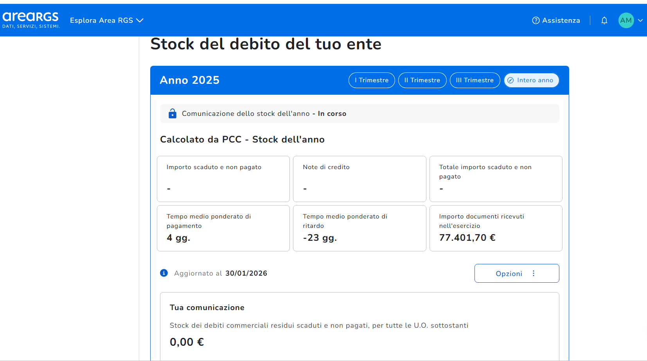Select the II Trimestre filter
The width and height of the screenshot is (647, 361).
[x=422, y=80]
